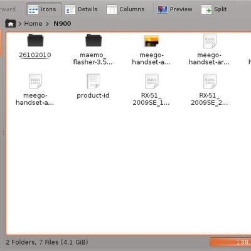Click the Split view button

214,9
